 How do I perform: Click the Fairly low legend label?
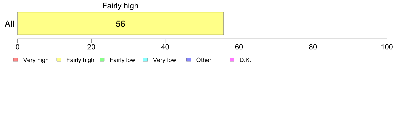(x=122, y=60)
